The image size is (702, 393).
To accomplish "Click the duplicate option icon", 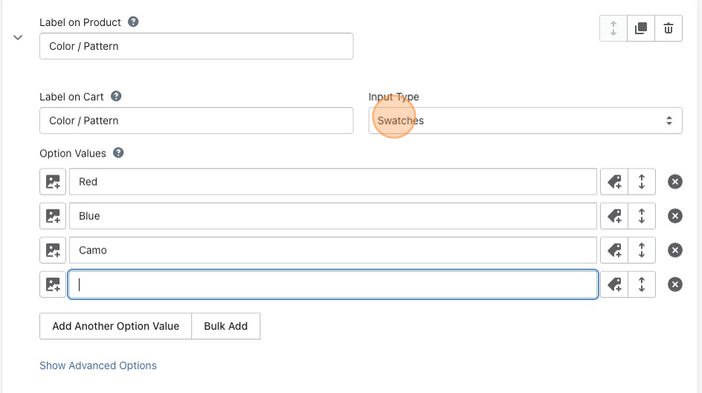I will [641, 29].
